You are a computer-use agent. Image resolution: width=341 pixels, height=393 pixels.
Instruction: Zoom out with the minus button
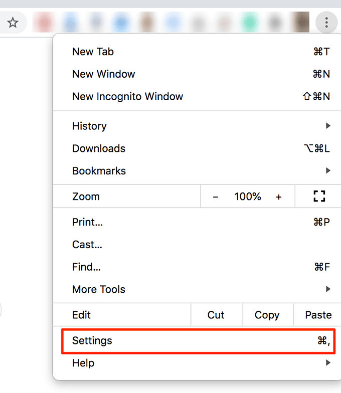[x=216, y=197]
